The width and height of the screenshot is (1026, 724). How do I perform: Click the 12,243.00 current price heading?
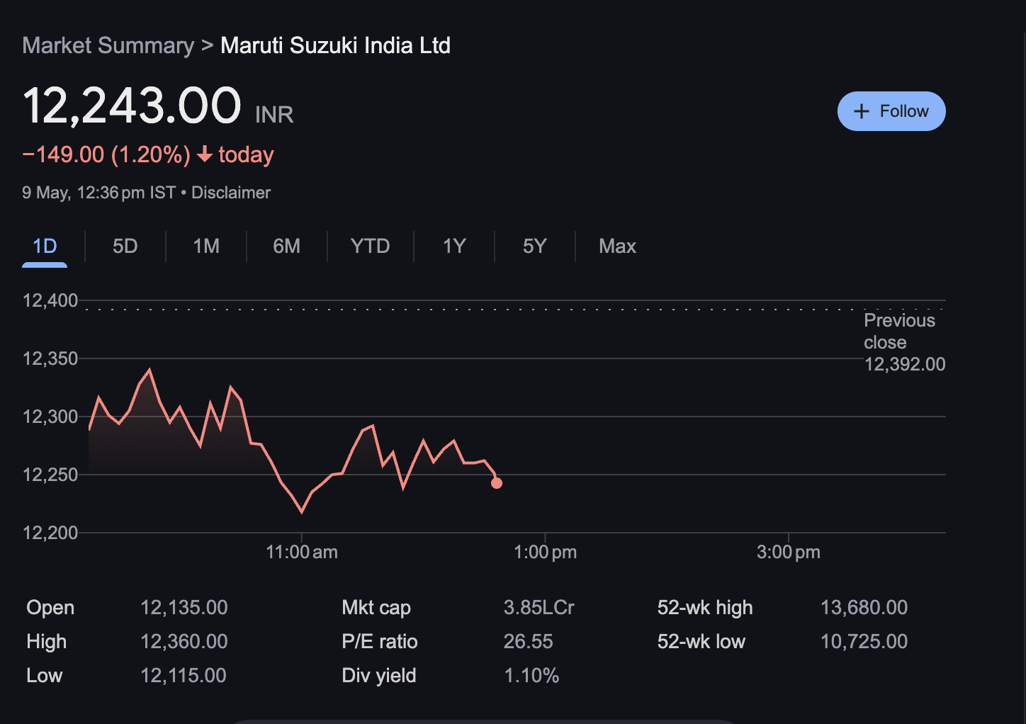(x=132, y=106)
